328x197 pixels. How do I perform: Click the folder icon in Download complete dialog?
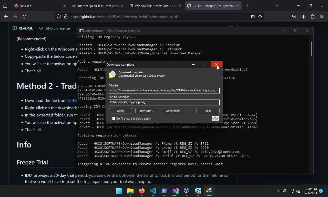click(x=112, y=74)
